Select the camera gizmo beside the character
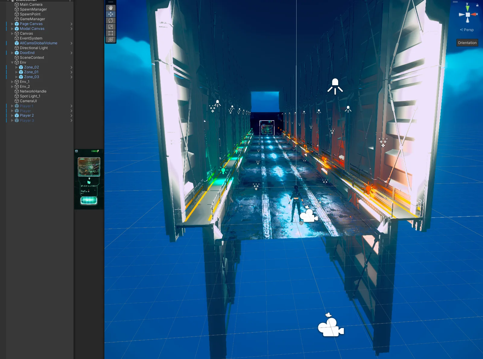Image resolution: width=483 pixels, height=359 pixels. [309, 216]
